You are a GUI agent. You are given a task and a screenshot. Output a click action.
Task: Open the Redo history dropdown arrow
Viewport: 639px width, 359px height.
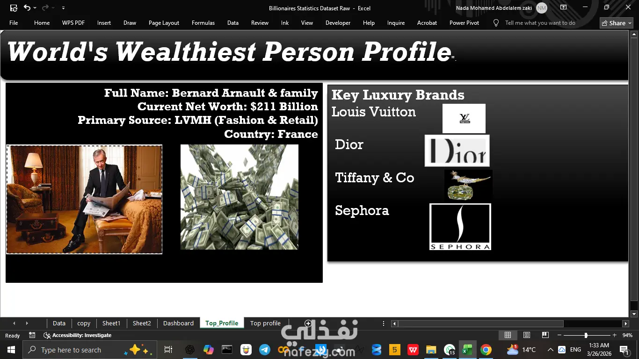click(x=53, y=8)
